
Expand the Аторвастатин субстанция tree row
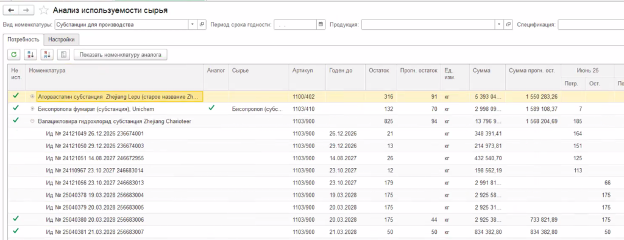33,97
